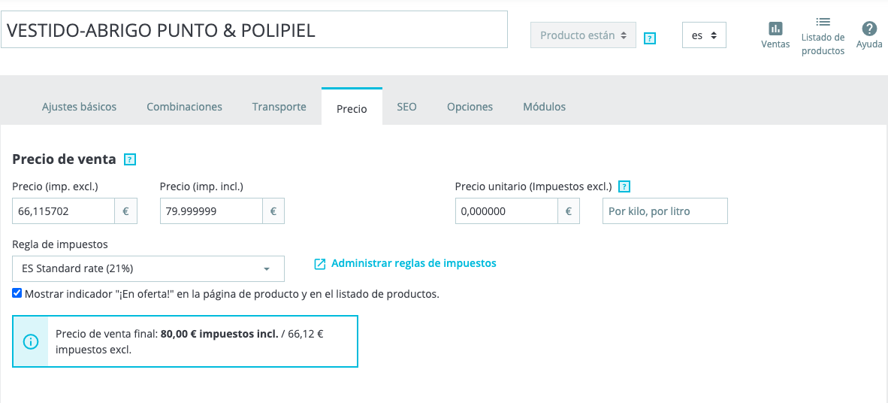
Task: Expand the Regla de impuestos dropdown
Action: tap(148, 268)
